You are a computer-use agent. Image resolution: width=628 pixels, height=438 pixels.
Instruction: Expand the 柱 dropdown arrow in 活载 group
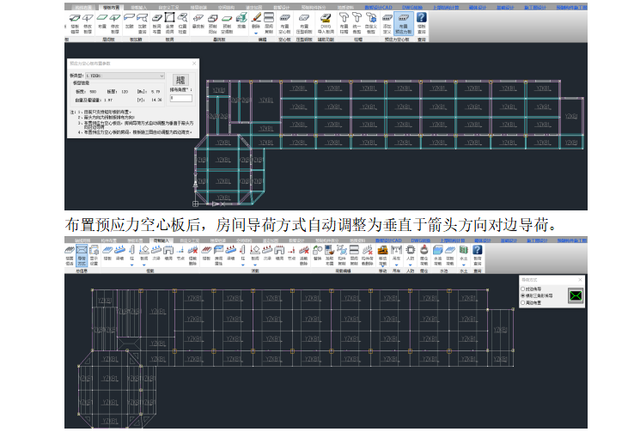[x=243, y=265]
